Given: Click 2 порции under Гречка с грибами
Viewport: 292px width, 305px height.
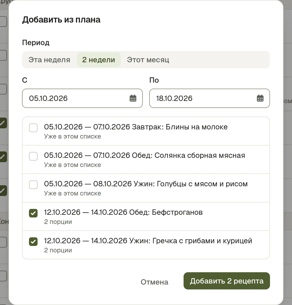Looking at the screenshot, I should 58,250.
